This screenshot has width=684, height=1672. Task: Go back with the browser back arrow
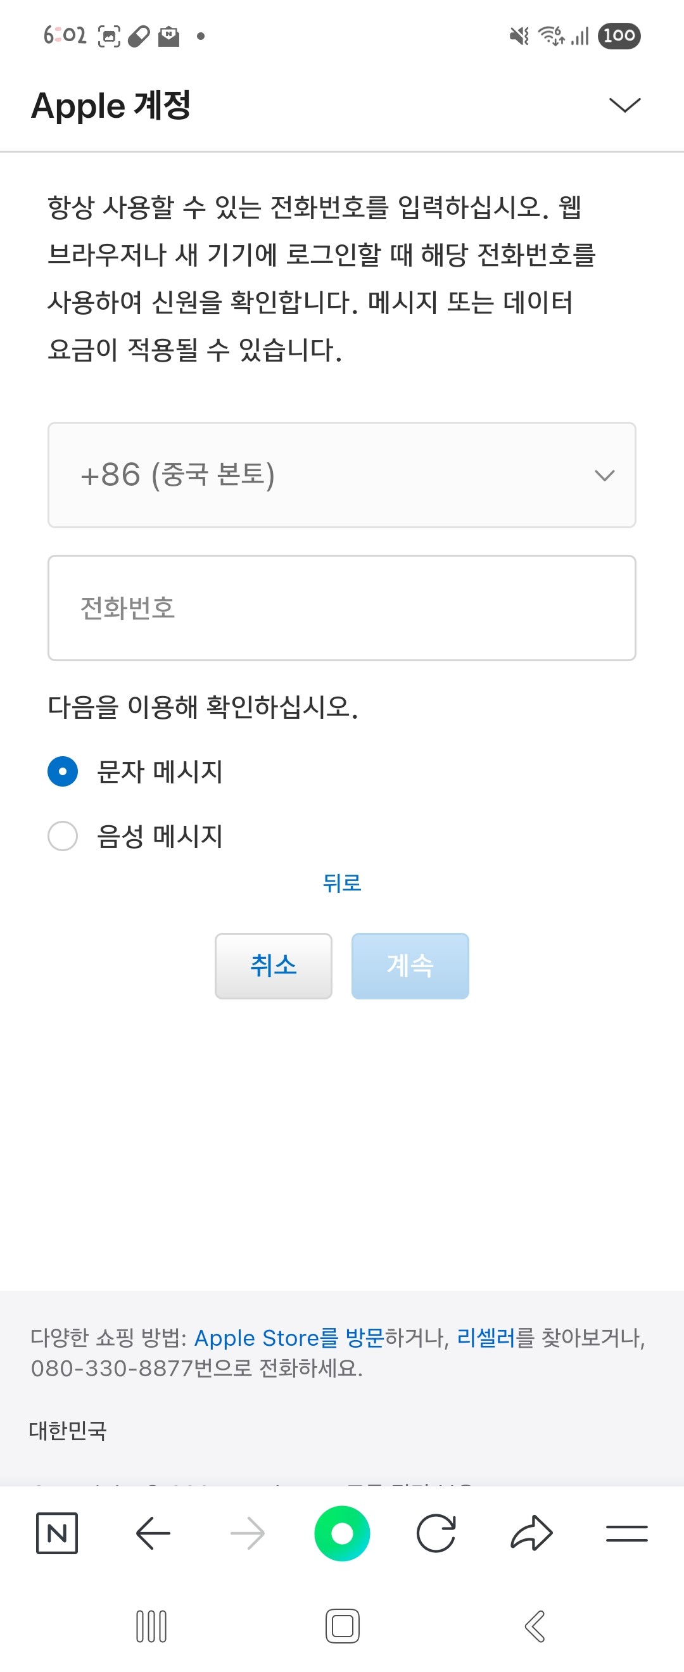153,1533
